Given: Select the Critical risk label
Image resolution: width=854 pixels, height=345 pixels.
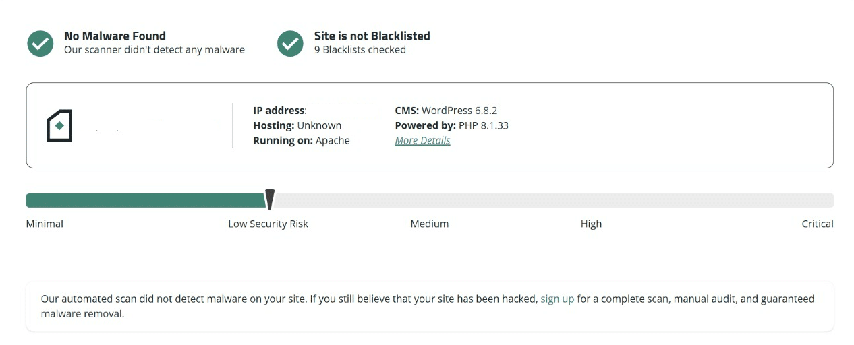Looking at the screenshot, I should click(817, 224).
